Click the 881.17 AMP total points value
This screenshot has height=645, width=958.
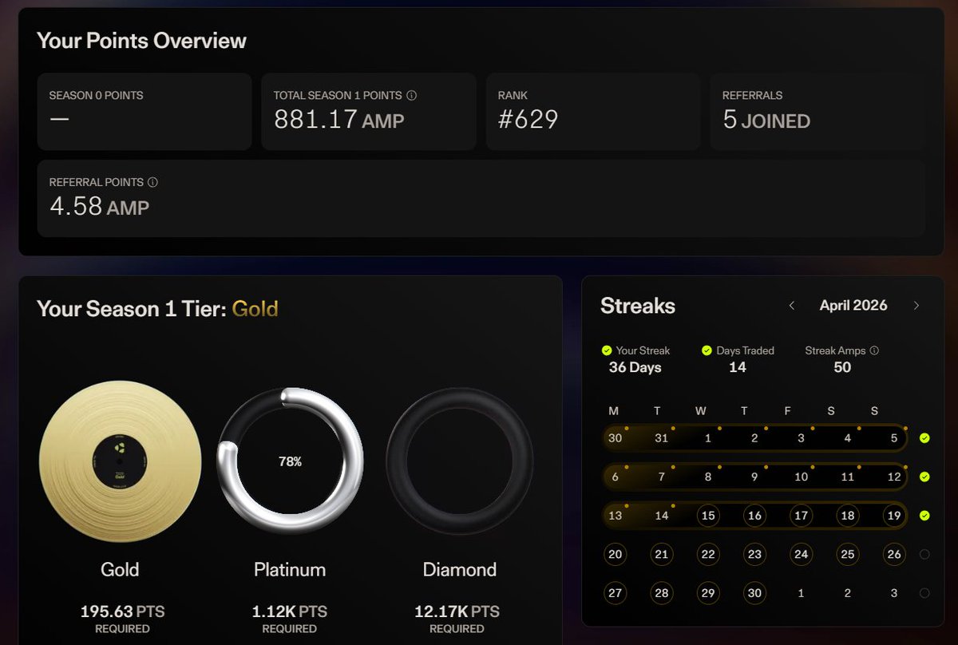(339, 121)
